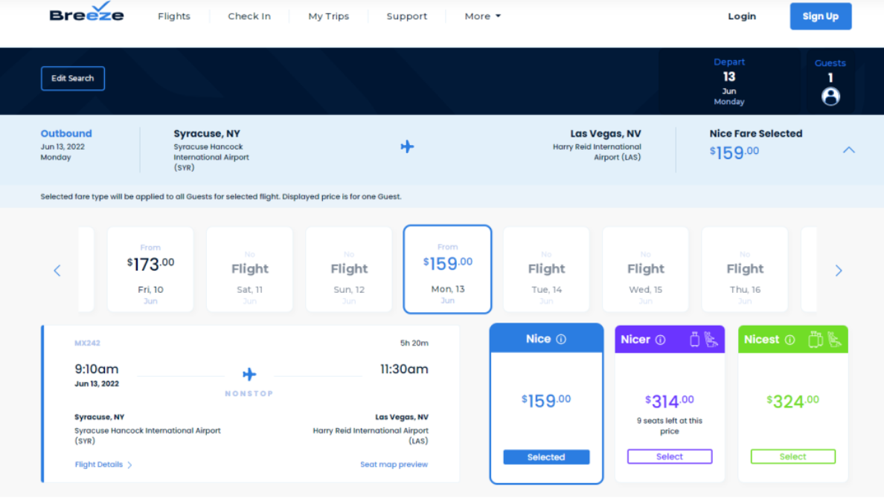
Task: Click the 5h 20m flight duration
Action: point(414,343)
